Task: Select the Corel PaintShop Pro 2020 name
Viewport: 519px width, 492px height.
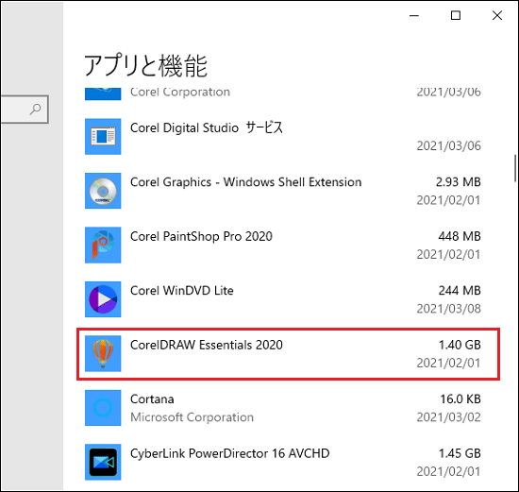Action: click(x=201, y=236)
